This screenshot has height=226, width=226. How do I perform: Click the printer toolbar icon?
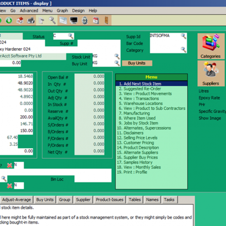coord(31,21)
